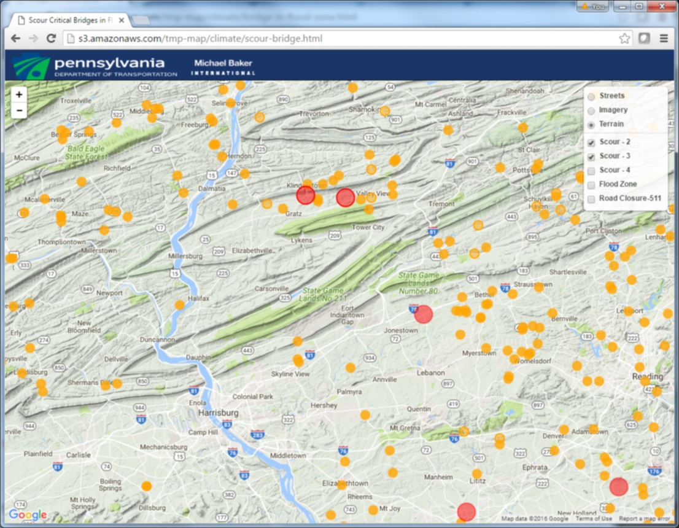
Task: Click the Google logo on the map
Action: (28, 514)
